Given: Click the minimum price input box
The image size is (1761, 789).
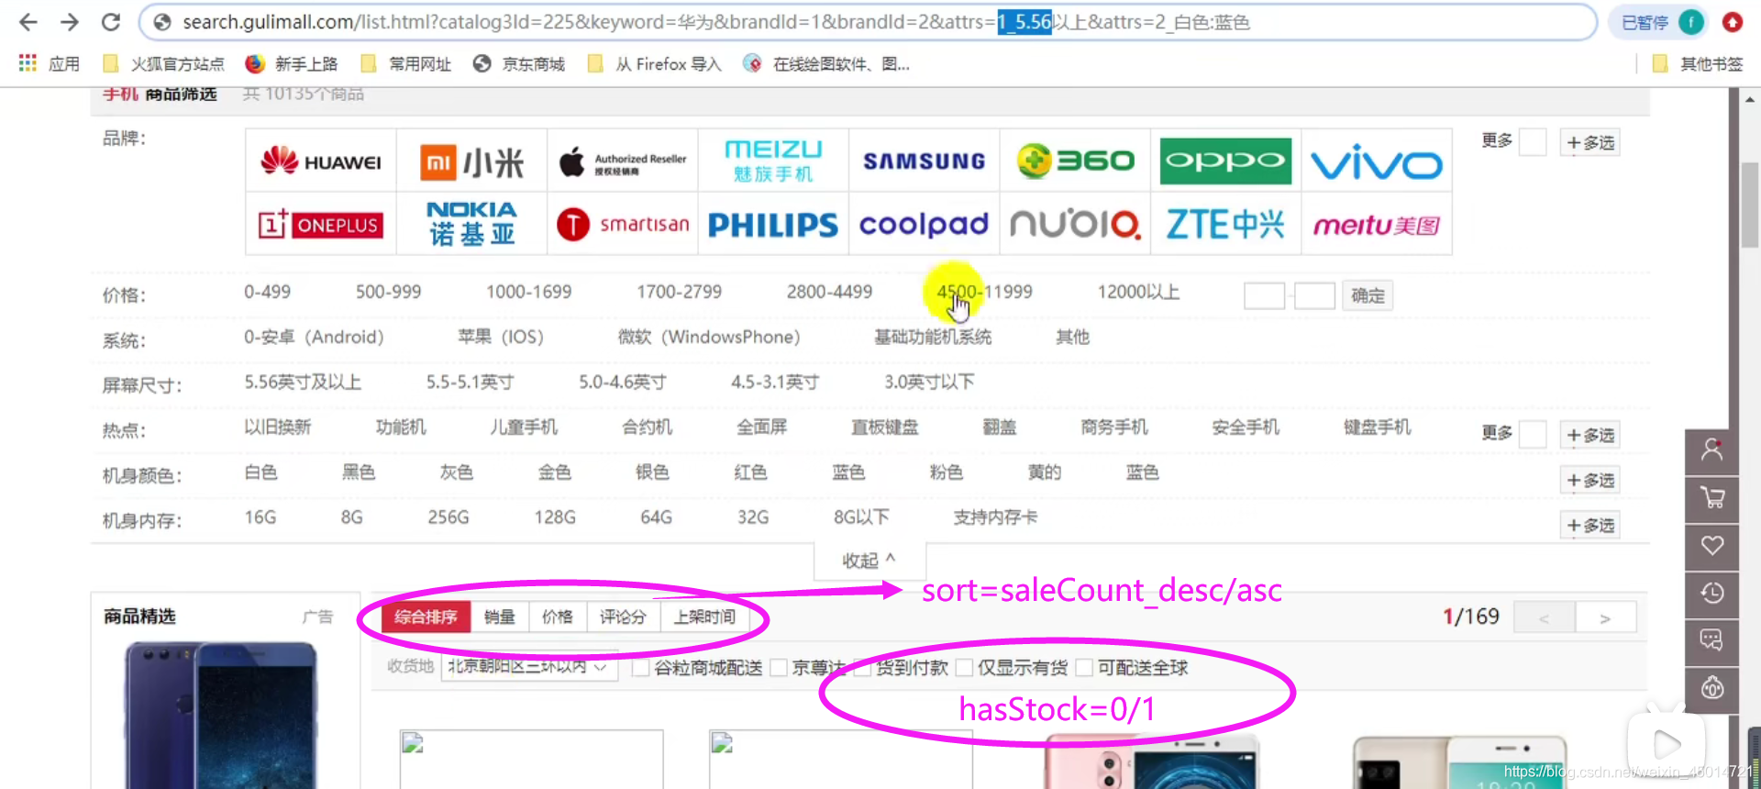Looking at the screenshot, I should [x=1264, y=295].
